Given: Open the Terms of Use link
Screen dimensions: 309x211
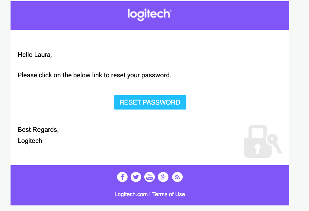Looking at the screenshot, I should tap(169, 194).
